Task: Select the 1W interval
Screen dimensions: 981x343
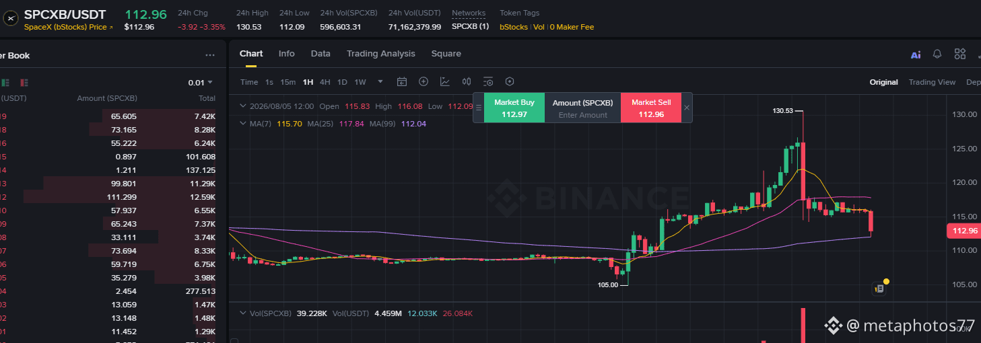Action: [360, 82]
